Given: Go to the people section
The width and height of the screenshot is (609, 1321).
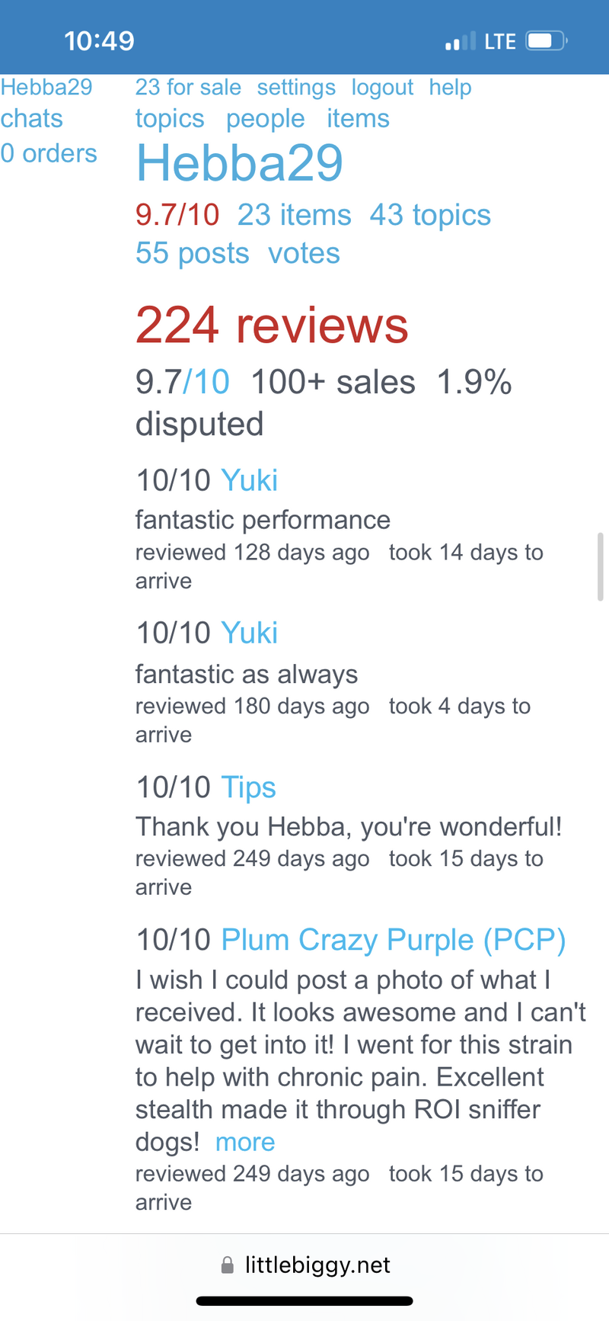Looking at the screenshot, I should tap(265, 119).
